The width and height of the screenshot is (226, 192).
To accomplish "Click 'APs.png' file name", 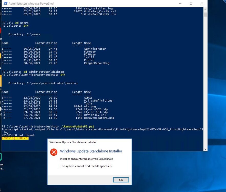I will point(90,106).
